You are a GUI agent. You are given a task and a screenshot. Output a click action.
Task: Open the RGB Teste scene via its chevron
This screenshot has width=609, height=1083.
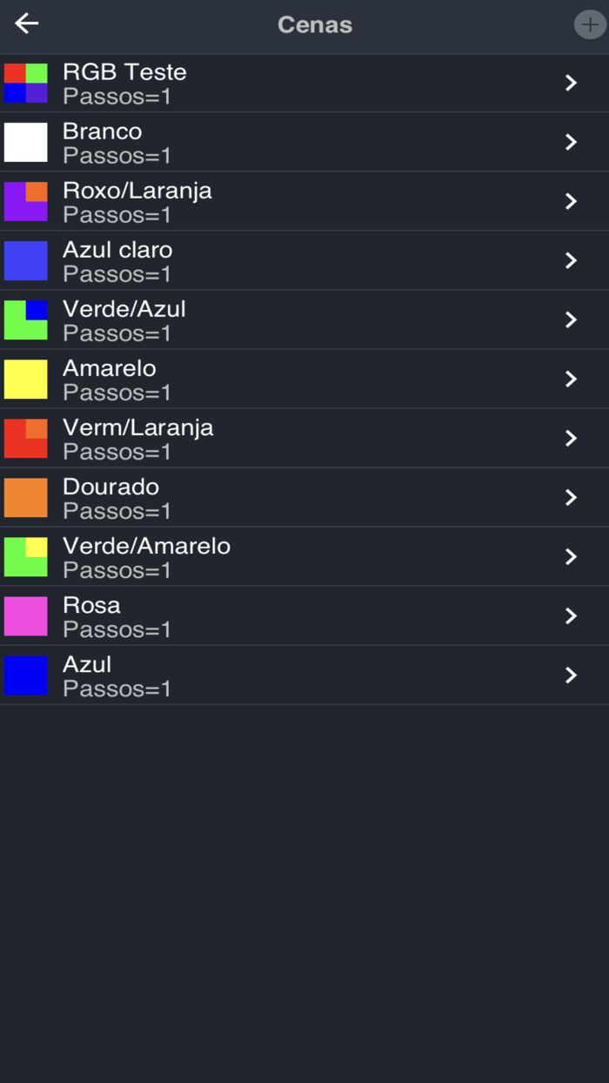click(570, 83)
